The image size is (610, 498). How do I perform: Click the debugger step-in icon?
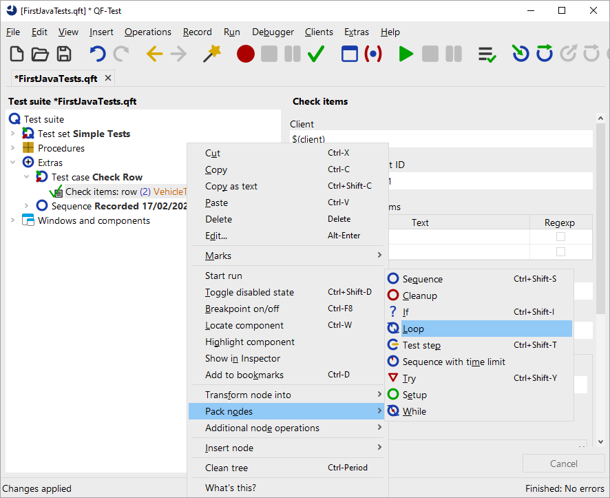[520, 54]
